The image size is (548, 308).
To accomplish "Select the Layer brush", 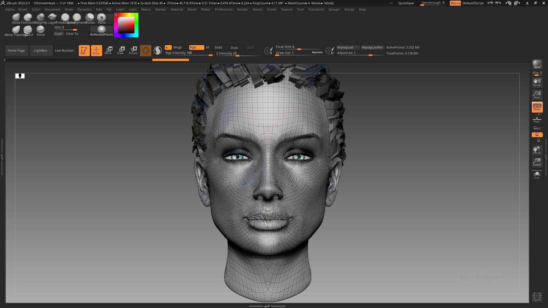I will tap(52, 19).
